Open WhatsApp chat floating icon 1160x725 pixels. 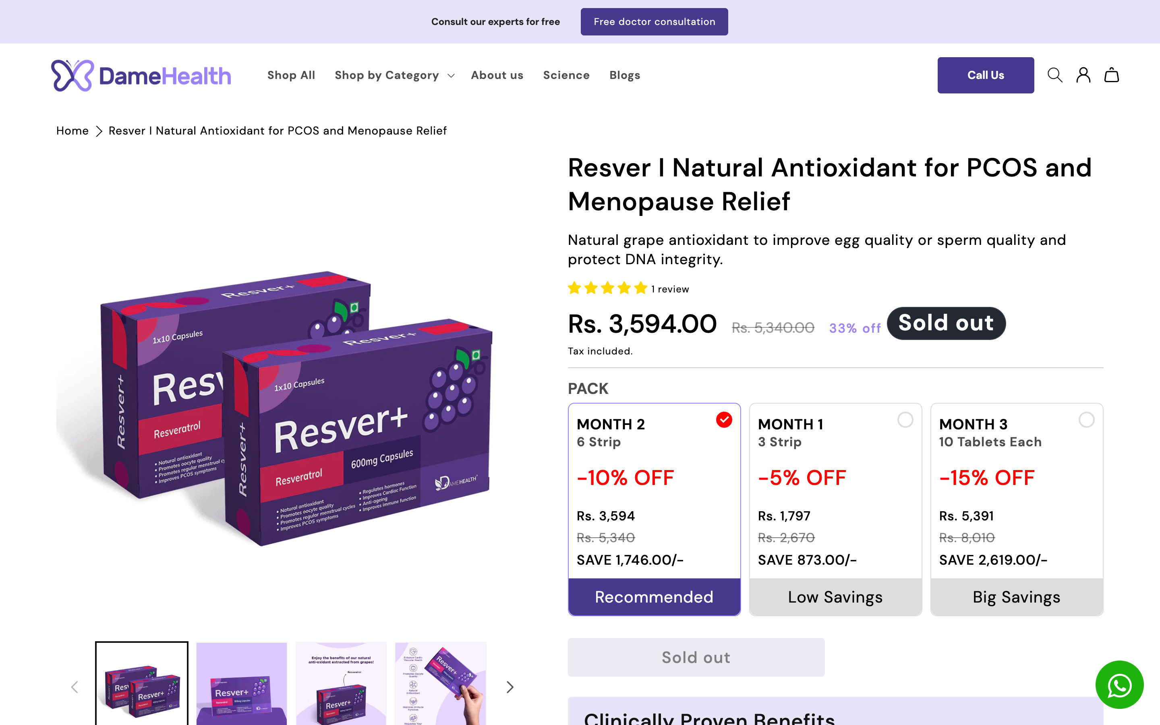coord(1119,685)
